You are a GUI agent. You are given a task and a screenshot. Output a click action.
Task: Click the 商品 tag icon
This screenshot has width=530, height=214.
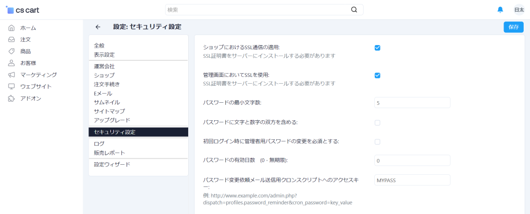pyautogui.click(x=12, y=51)
